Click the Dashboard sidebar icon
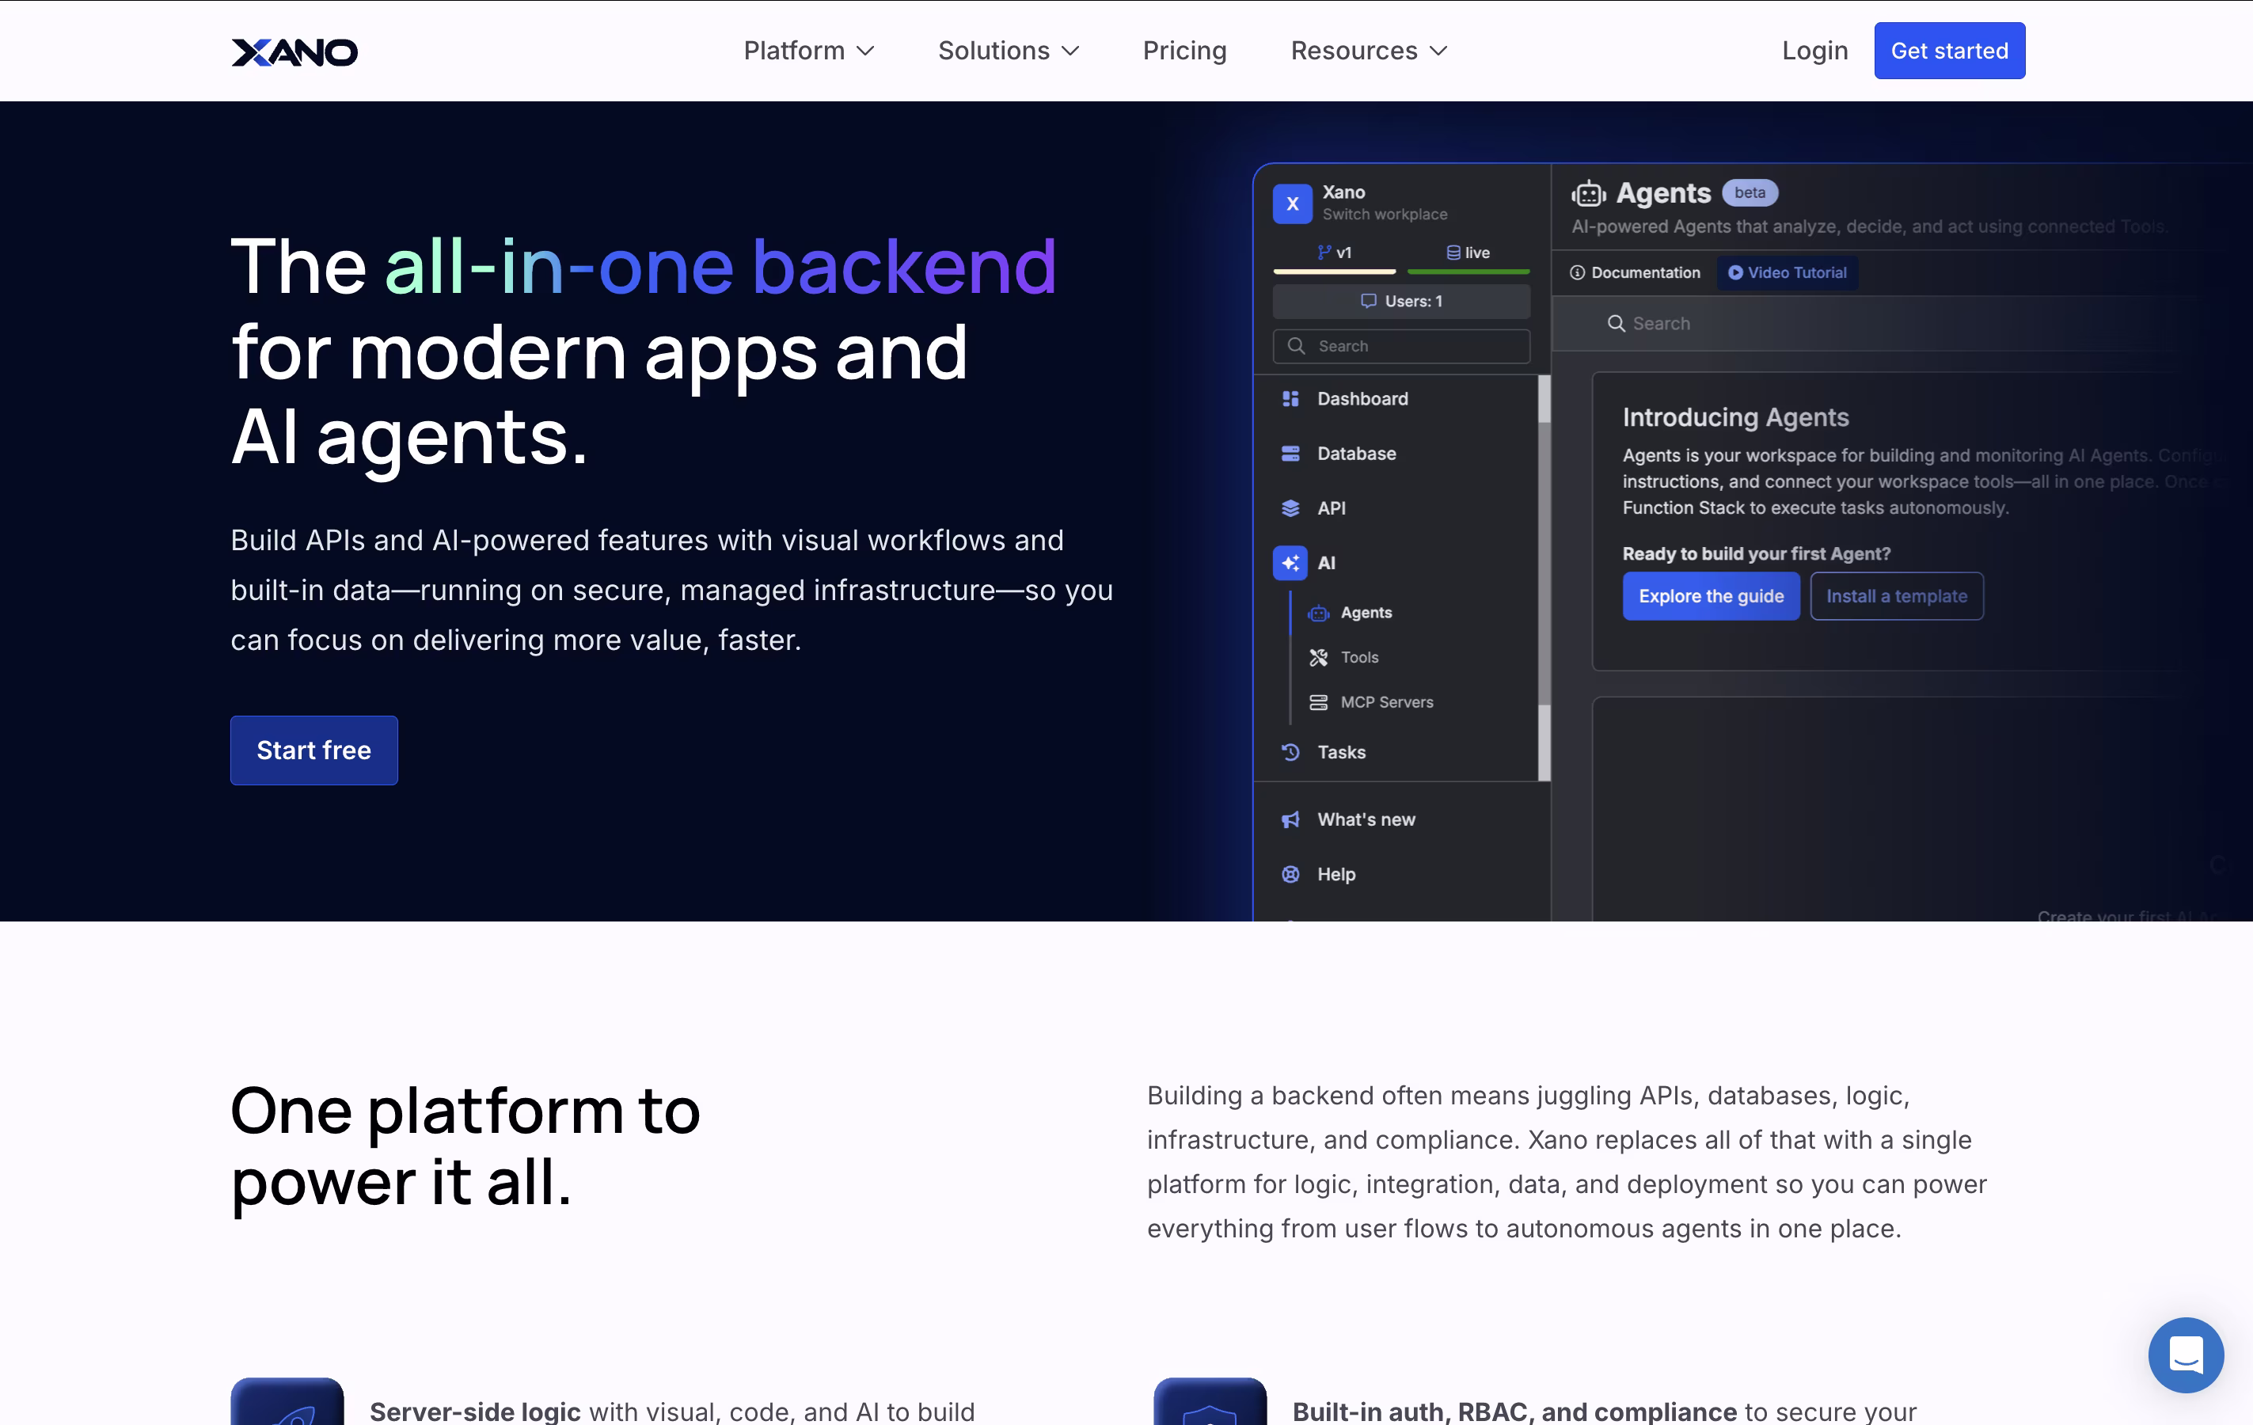 pyautogui.click(x=1290, y=398)
